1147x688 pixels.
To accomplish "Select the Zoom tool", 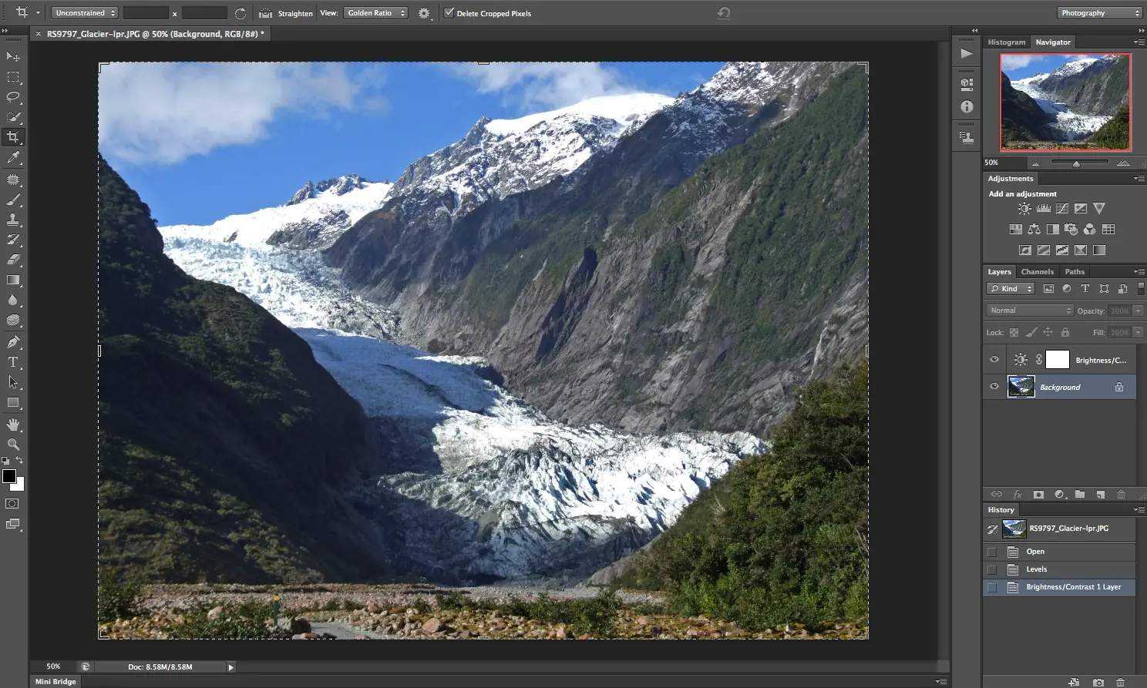I will (x=13, y=445).
